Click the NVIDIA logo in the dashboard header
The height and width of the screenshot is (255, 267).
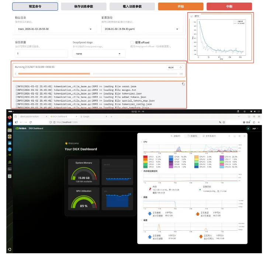tap(19, 128)
